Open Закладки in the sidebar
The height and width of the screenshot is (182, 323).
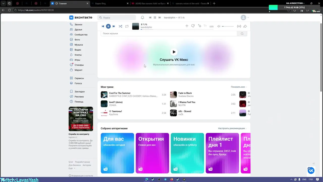pos(79,92)
